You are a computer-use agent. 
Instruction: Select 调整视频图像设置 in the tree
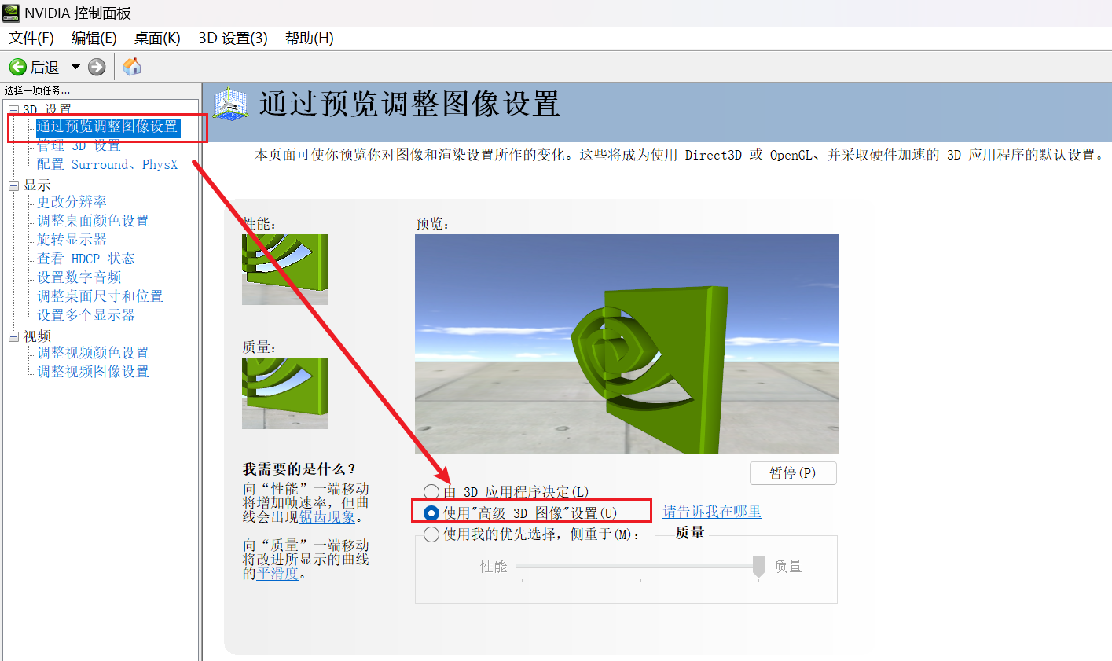(x=94, y=372)
